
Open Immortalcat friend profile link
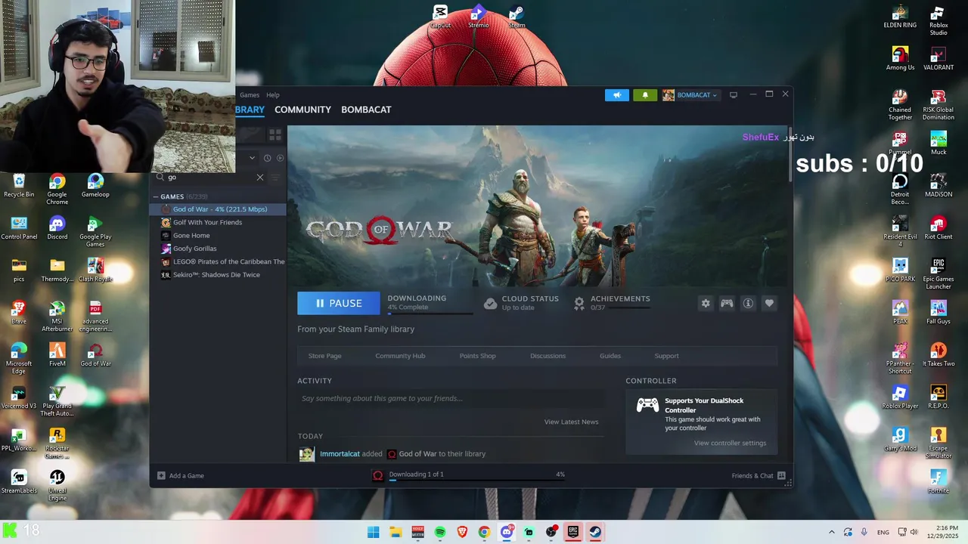[340, 454]
